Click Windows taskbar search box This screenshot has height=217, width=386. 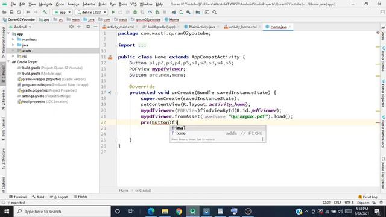(62, 212)
